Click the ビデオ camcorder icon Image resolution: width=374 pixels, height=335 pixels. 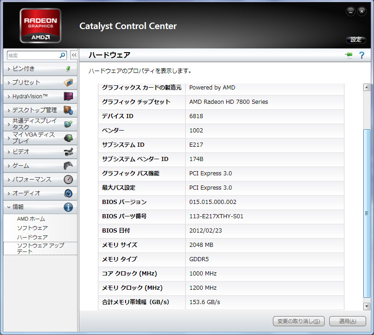(x=68, y=152)
